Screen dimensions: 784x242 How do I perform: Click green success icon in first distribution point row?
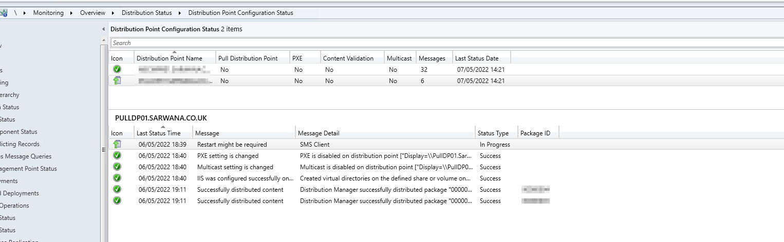pos(117,69)
